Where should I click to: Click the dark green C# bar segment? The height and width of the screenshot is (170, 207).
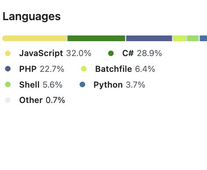[x=96, y=38]
